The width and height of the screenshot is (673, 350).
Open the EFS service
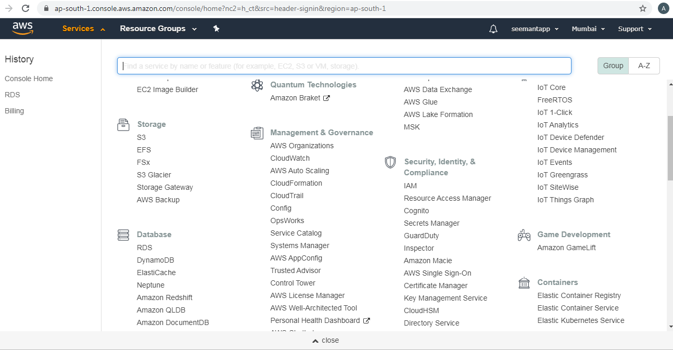144,150
